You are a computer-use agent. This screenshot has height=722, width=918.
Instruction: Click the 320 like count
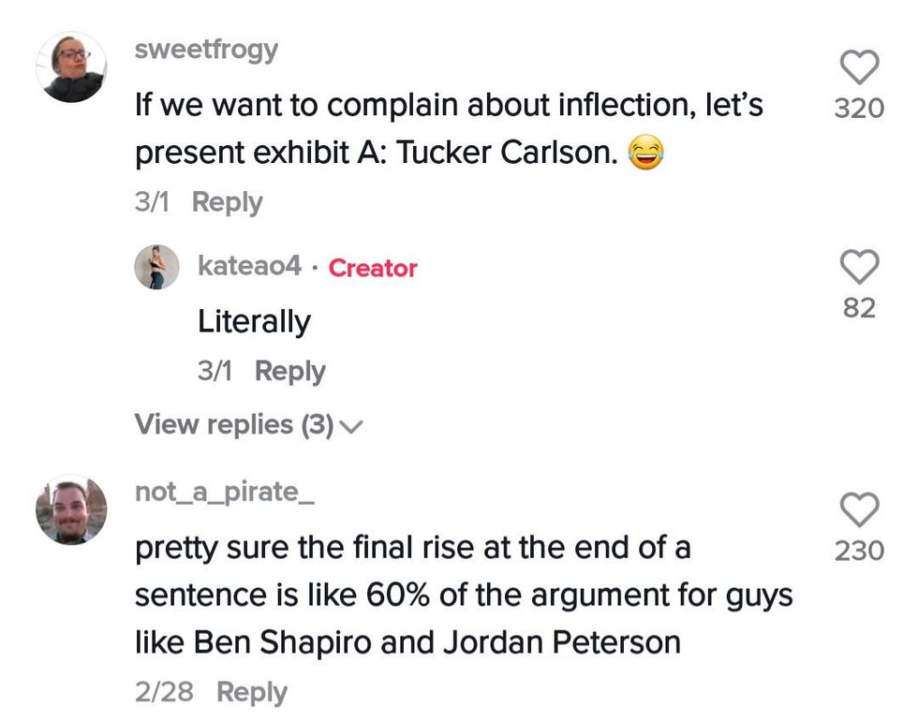click(x=859, y=109)
